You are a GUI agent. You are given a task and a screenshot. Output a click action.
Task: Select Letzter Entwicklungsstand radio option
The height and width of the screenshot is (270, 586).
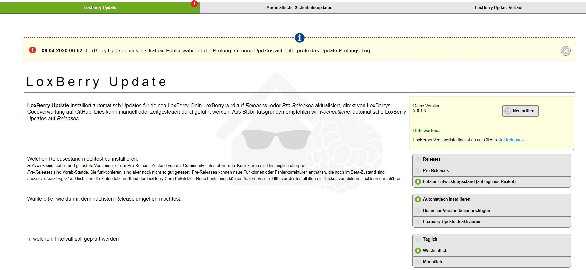492,182
